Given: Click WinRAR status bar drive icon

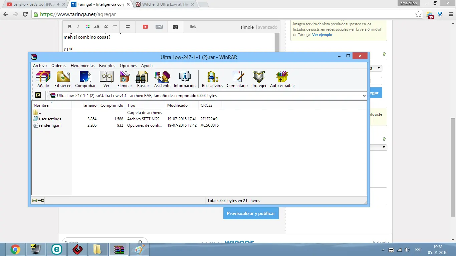Looking at the screenshot, I should [34, 200].
